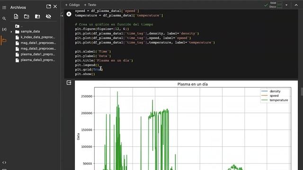
Task: Click the cell output options icon
Action: click(69, 83)
